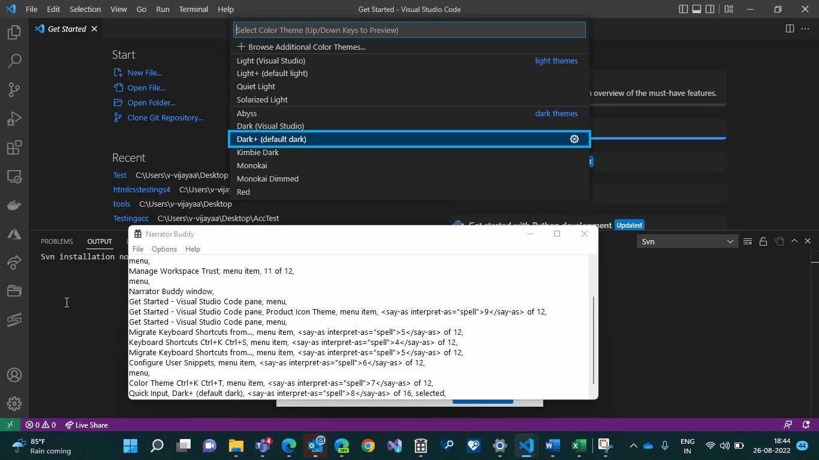Toggle Secondary Side Bar layout button
819x460 pixels.
pos(710,9)
